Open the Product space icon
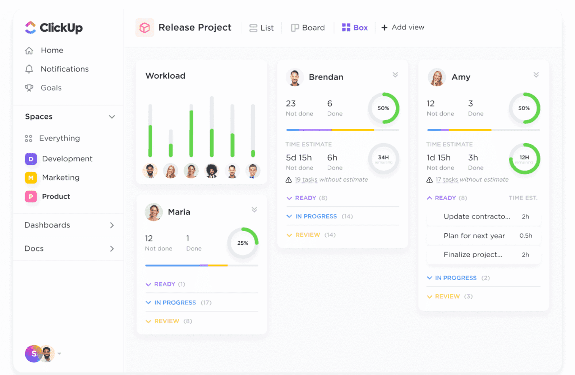575x375 pixels. [x=31, y=196]
